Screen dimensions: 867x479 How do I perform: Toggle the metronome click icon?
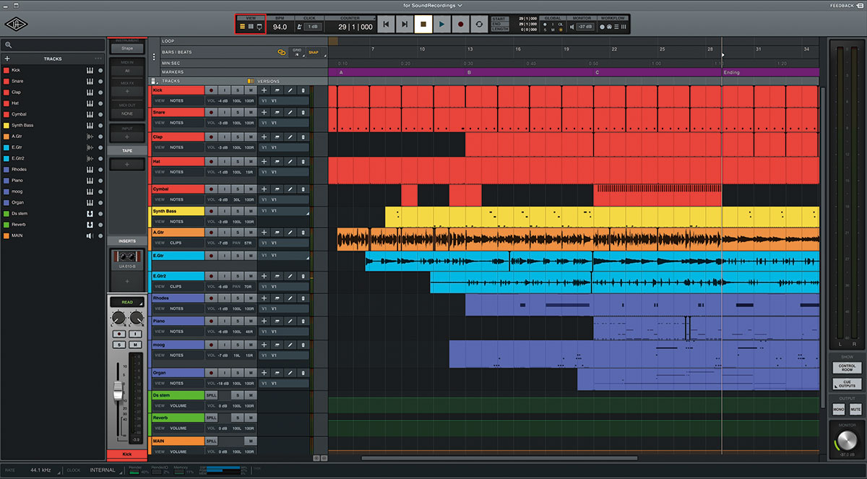click(299, 27)
